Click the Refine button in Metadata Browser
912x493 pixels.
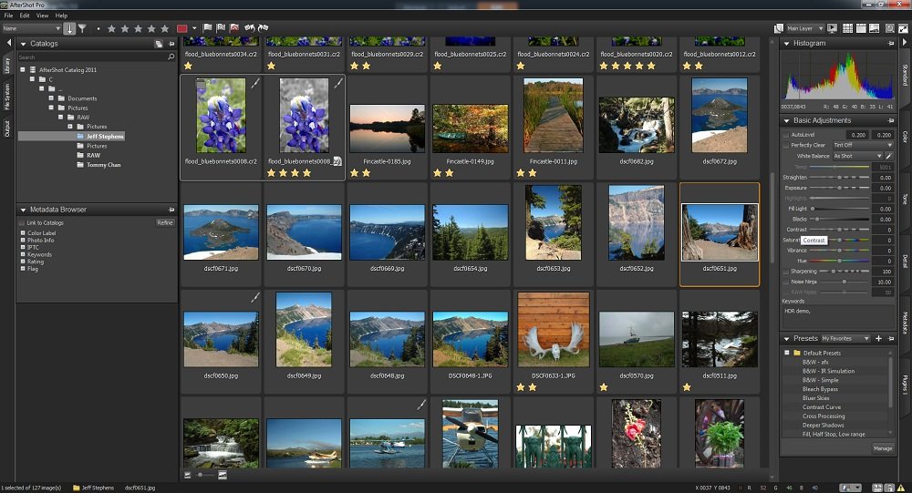pyautogui.click(x=164, y=222)
